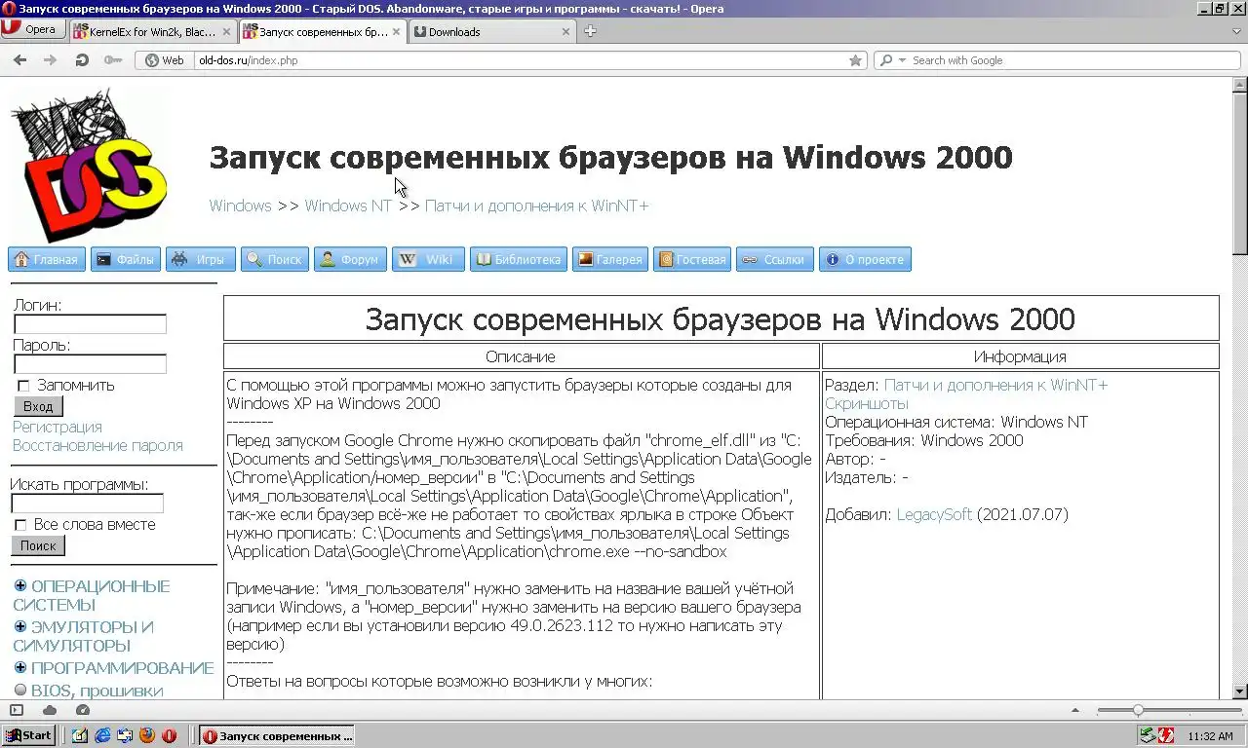Viewport: 1248px width, 748px height.
Task: Open a new tab with the plus button
Action: click(590, 31)
